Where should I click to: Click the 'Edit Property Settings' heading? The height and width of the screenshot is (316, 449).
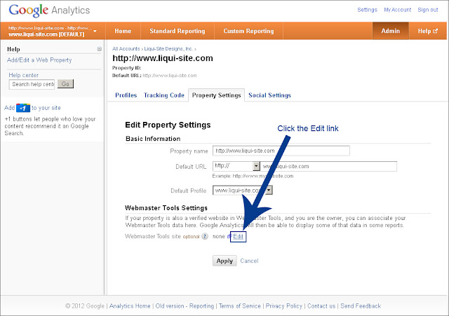coord(168,125)
